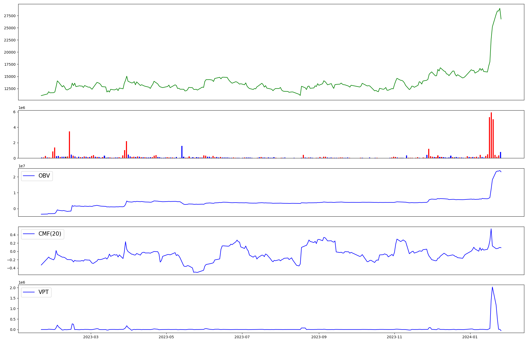The image size is (528, 343).
Task: Click the 1e7 exponent label above OBV chart
Action: (22, 166)
